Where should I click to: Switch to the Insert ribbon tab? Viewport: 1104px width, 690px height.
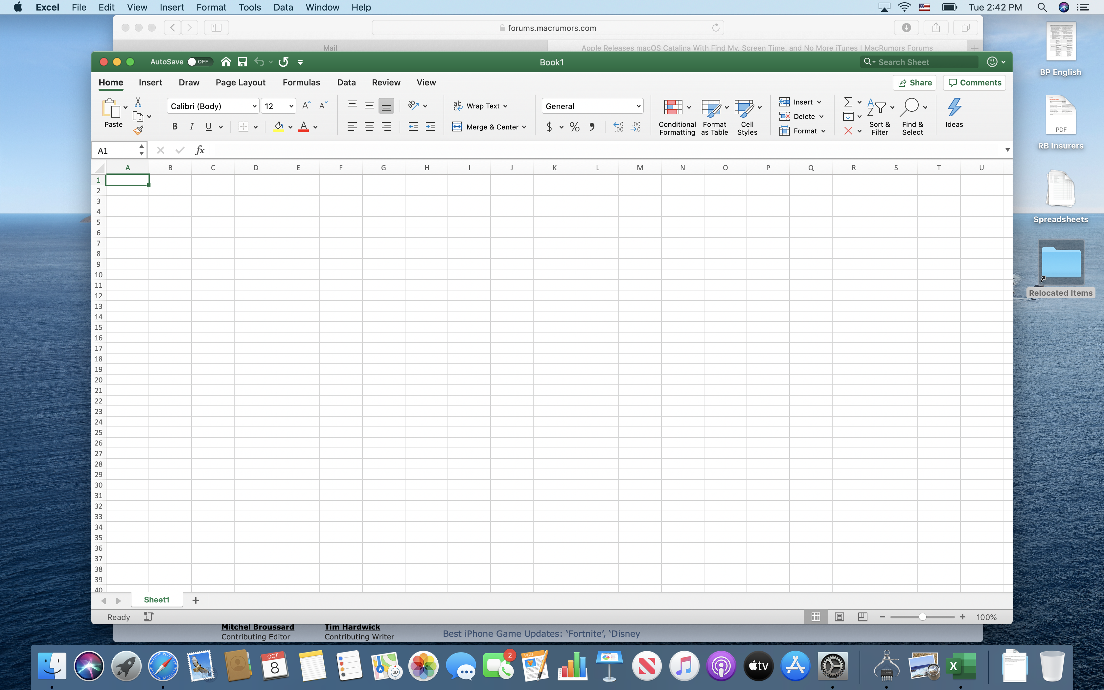tap(150, 82)
